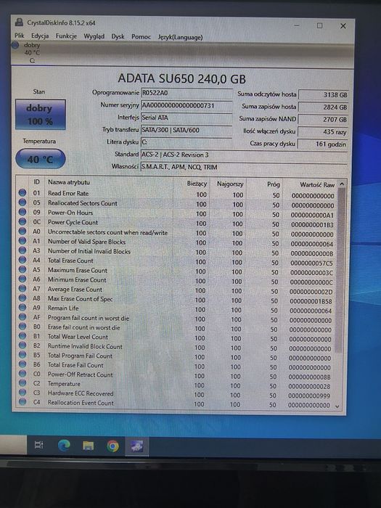Click the status dot for Maximum Erase Count
The height and width of the screenshot is (508, 381).
point(22,269)
